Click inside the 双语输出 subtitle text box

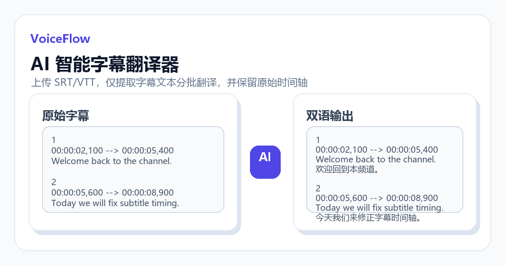(x=385, y=170)
